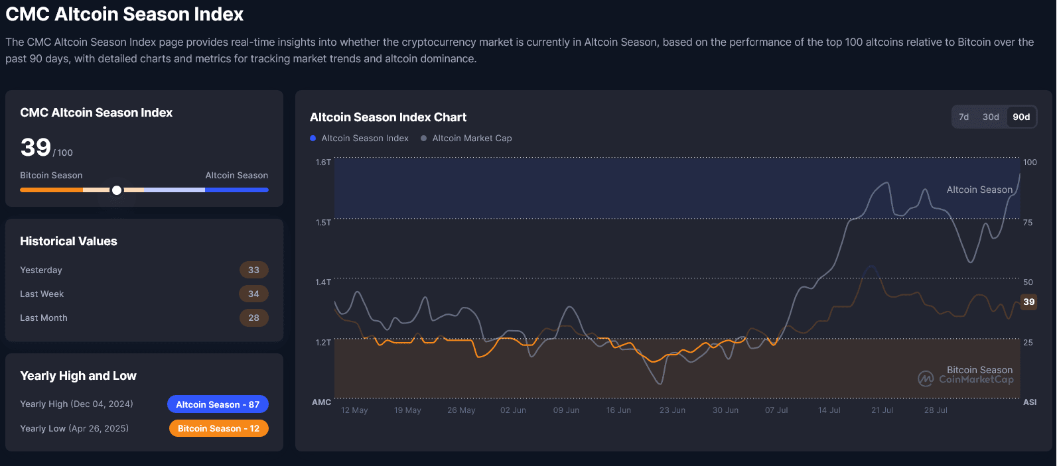This screenshot has width=1057, height=466.
Task: Click the blue Altcoin Season Index dot
Action: (313, 138)
